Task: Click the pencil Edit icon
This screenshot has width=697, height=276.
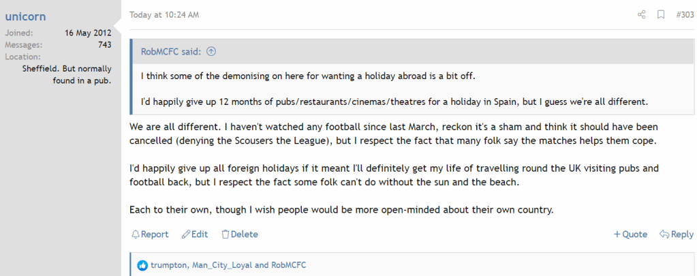Action: pos(186,234)
